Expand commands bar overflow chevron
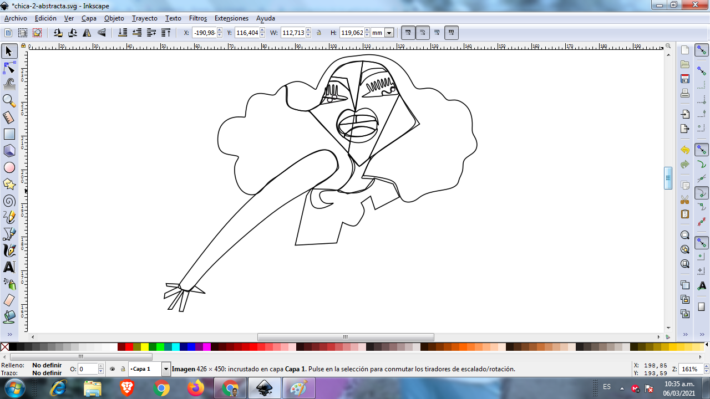Viewport: 710px width, 399px height. 685,335
